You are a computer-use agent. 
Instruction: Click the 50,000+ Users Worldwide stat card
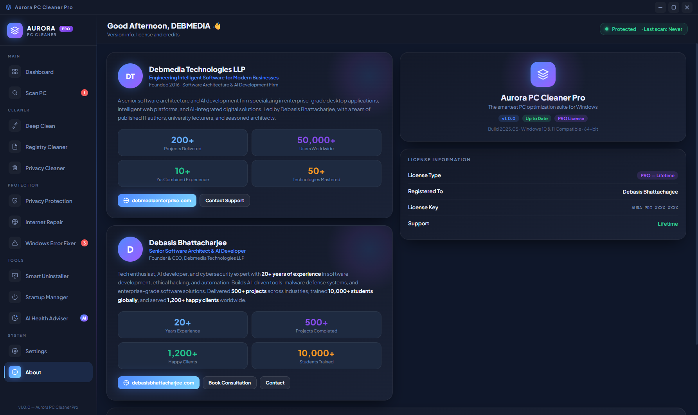[316, 143]
